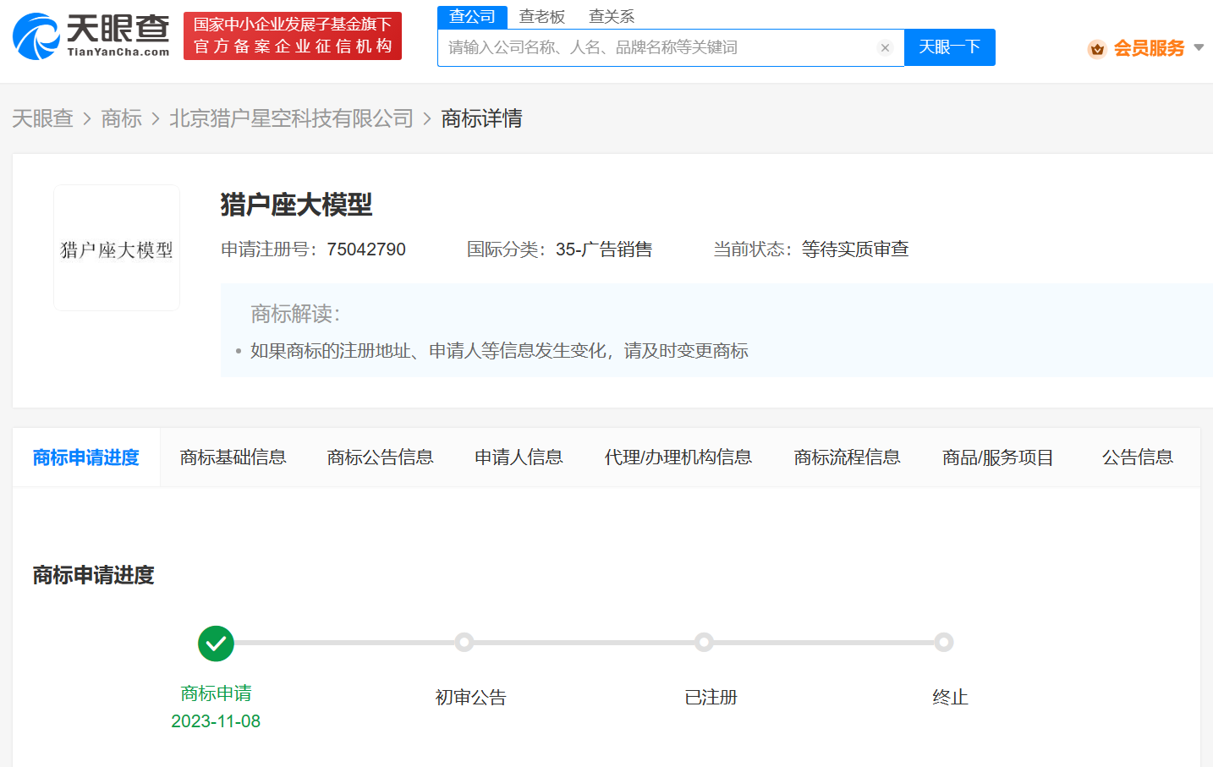1213x767 pixels.
Task: Click the 初审公告 progress marker
Action: pos(464,643)
